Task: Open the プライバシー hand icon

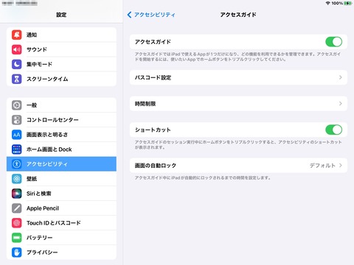Action: (16, 252)
